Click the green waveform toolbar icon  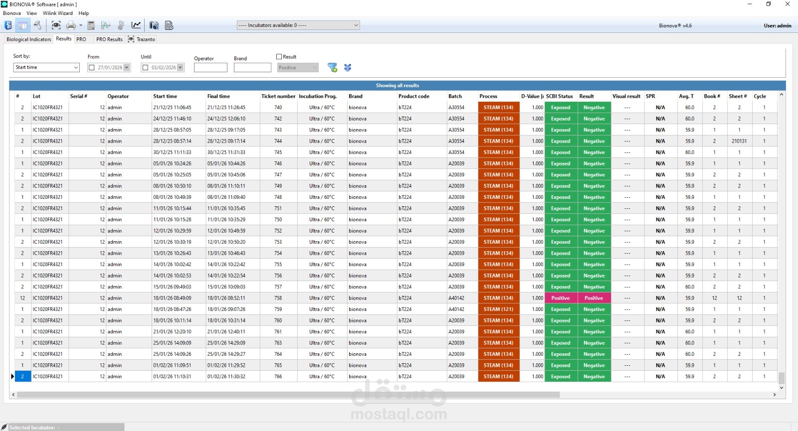(106, 25)
